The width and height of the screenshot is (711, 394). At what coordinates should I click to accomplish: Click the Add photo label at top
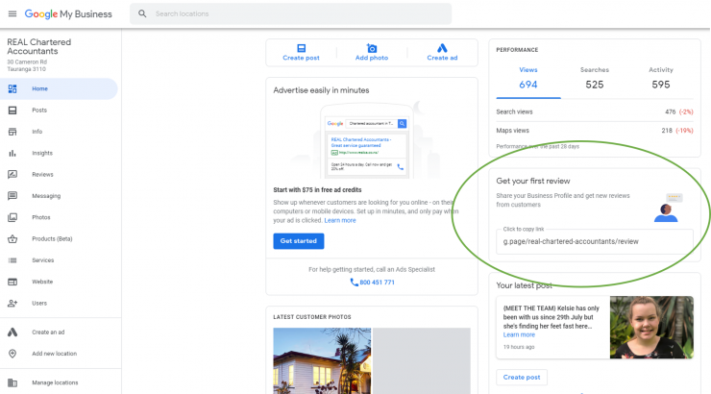pos(372,58)
